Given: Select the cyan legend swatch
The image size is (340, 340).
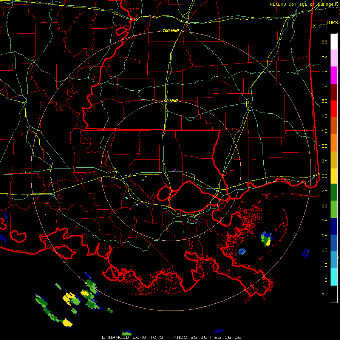Looking at the screenshot, I should (x=334, y=277).
